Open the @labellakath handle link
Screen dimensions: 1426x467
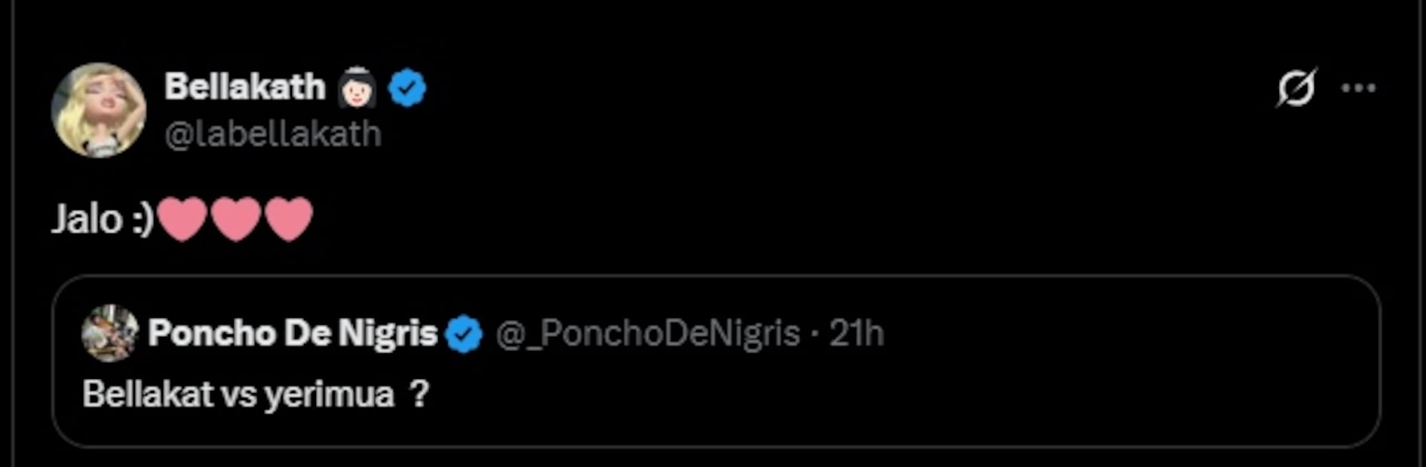pos(273,135)
